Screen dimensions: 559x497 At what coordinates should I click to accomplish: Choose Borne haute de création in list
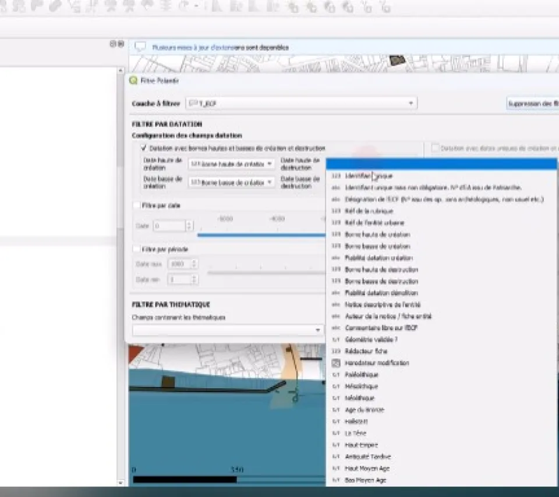(x=441, y=235)
